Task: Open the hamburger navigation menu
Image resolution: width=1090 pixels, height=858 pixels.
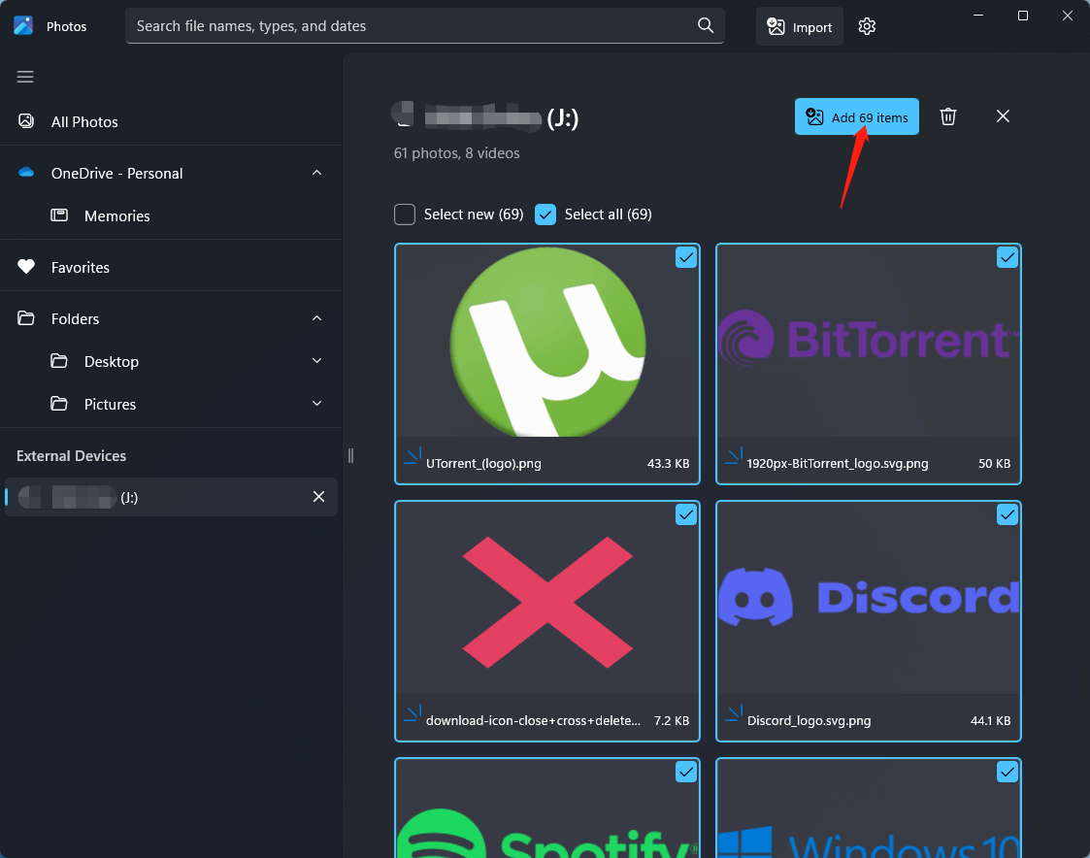Action: pos(25,77)
